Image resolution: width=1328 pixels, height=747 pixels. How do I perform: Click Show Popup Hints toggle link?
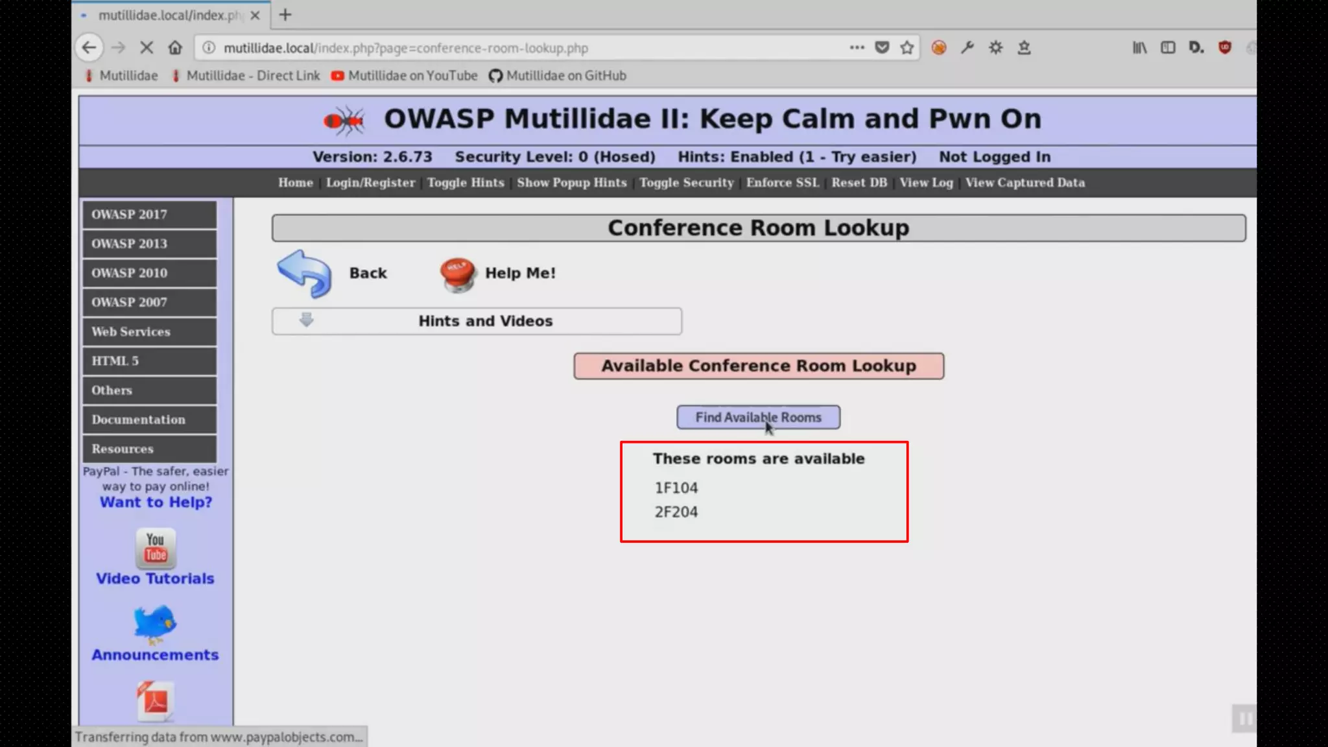571,183
